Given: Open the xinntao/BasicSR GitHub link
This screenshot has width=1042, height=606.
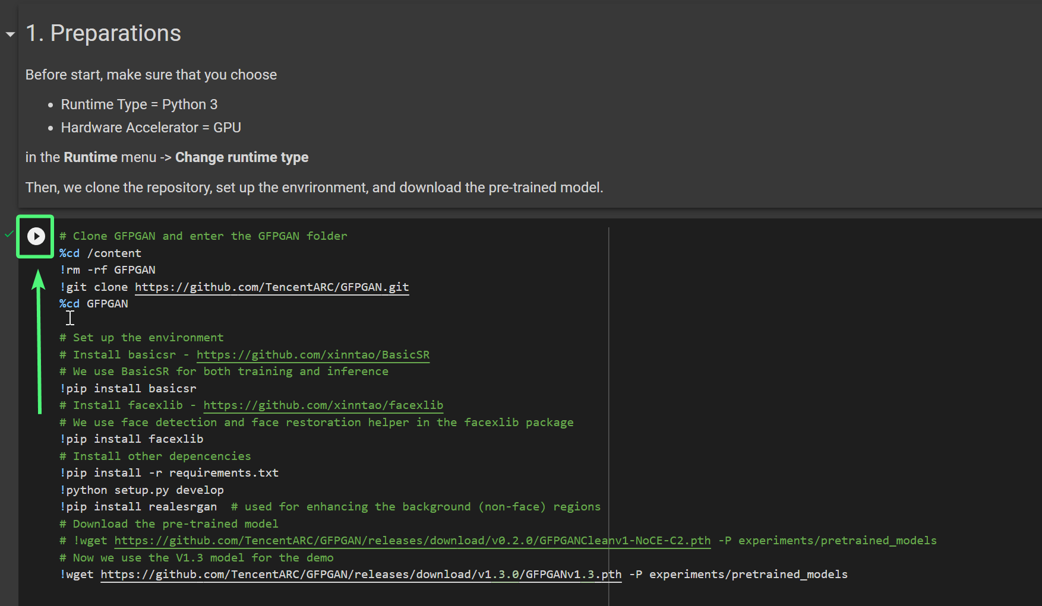Looking at the screenshot, I should pos(312,355).
